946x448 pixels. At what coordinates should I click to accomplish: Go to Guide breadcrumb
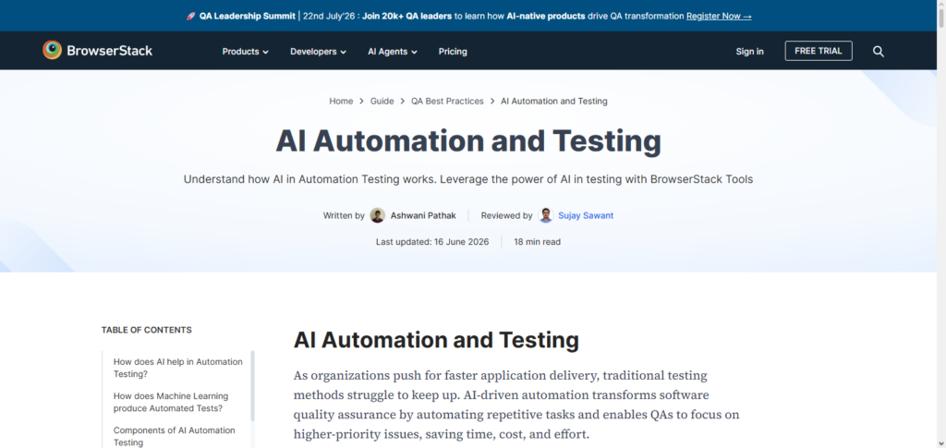(x=382, y=102)
